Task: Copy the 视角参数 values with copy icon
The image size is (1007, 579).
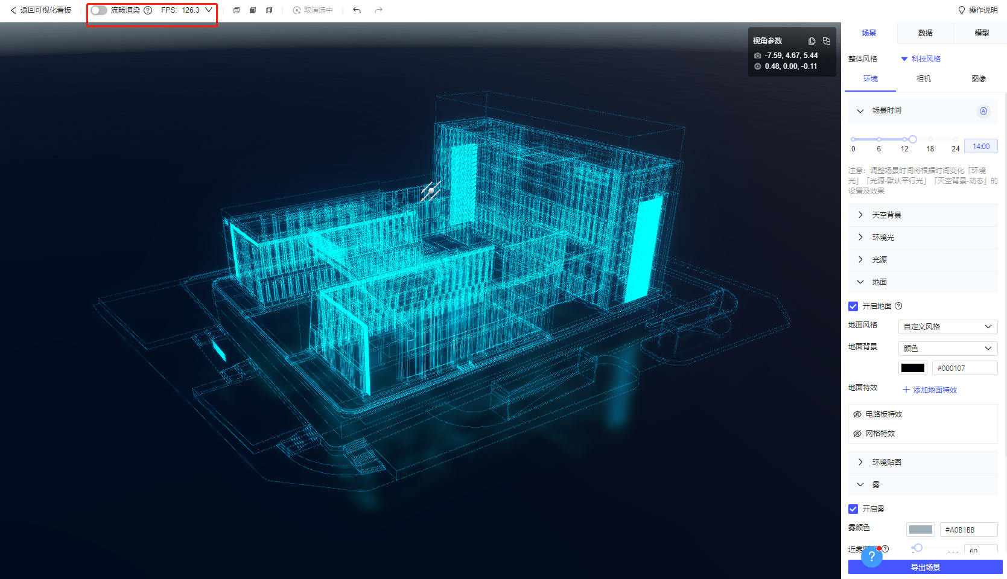Action: [812, 41]
